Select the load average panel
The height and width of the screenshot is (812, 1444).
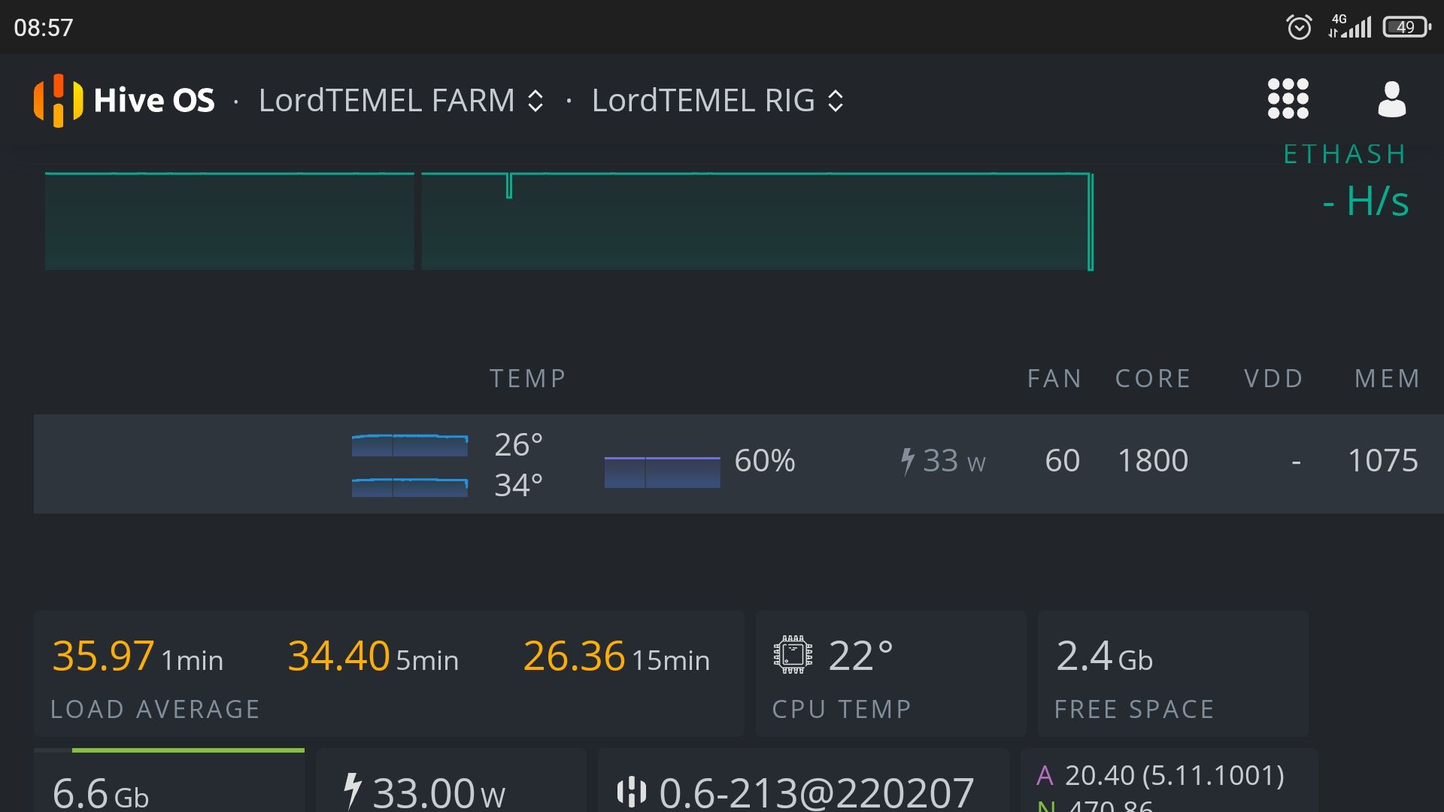(x=388, y=674)
